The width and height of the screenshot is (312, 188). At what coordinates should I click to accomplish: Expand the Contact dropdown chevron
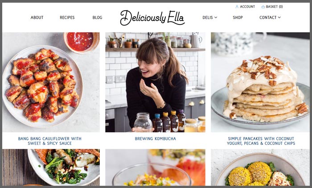point(279,17)
